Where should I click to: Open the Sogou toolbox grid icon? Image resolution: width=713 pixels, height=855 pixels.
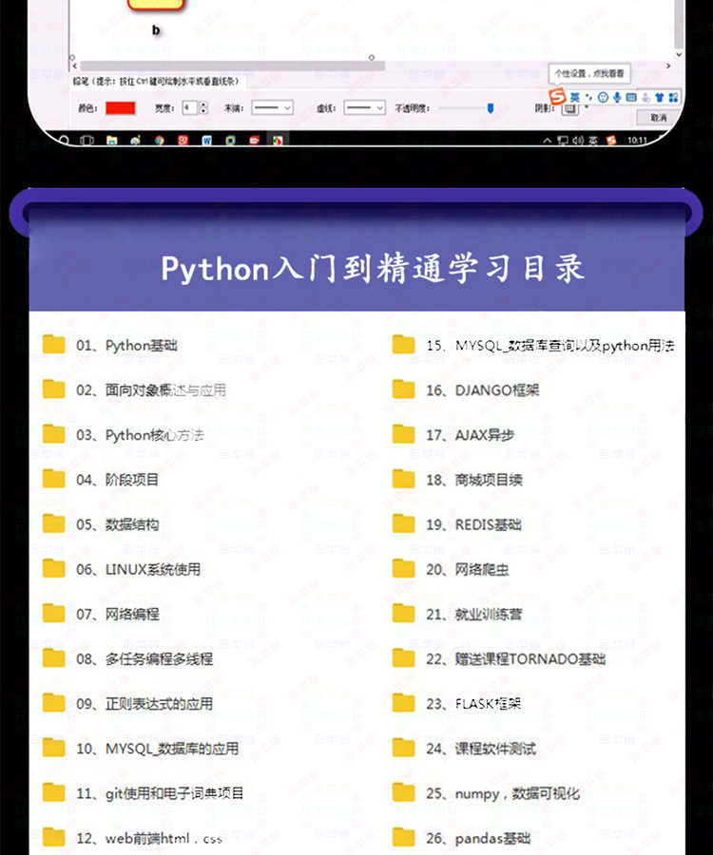[673, 98]
